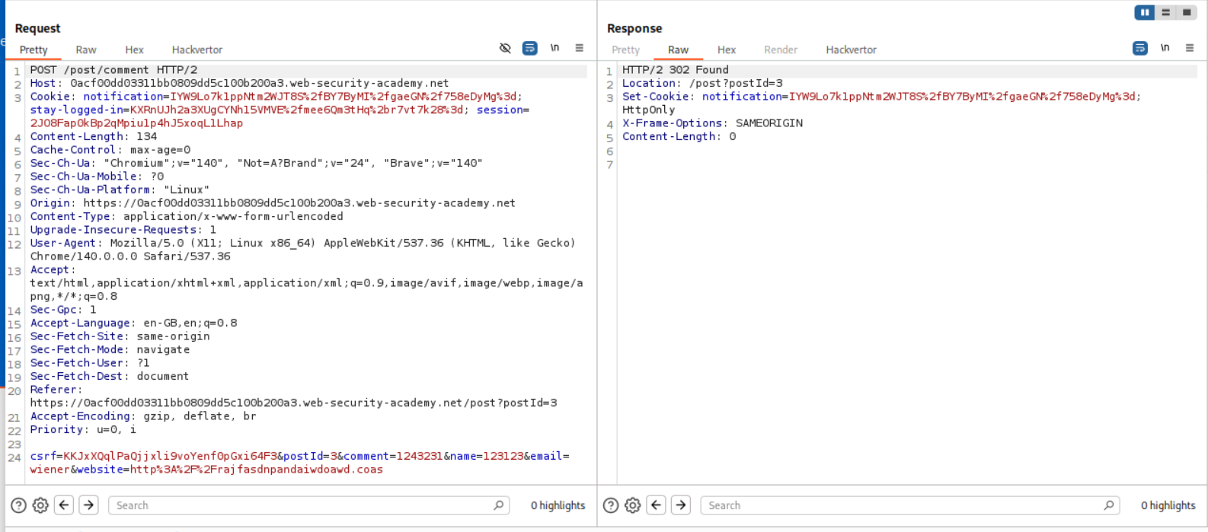Switch Request view to Raw tab
The width and height of the screenshot is (1208, 532).
pyautogui.click(x=86, y=49)
